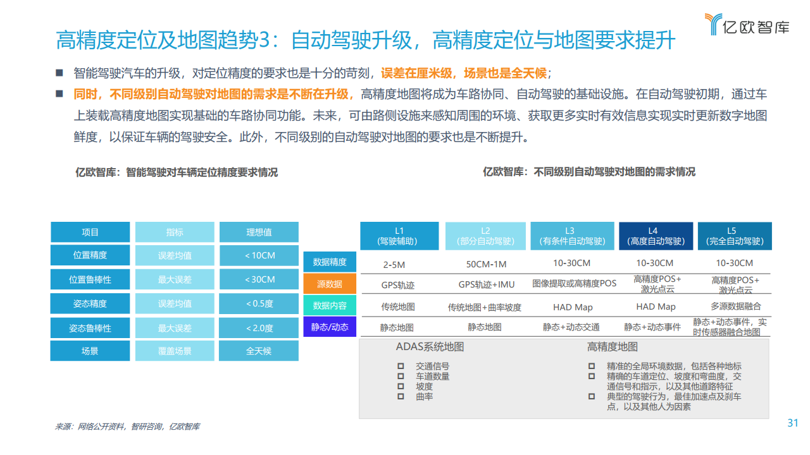Click the 10-30CM cell under L5
Screen dimensions: 810x455
[735, 263]
